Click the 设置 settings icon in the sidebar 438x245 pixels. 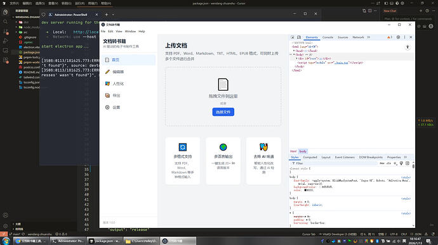pos(107,108)
